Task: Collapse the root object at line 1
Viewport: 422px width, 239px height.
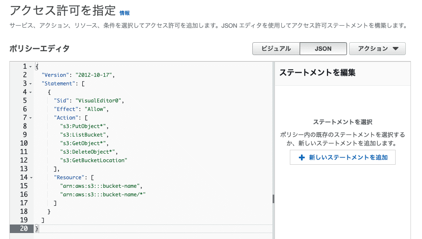Action: [x=30, y=67]
